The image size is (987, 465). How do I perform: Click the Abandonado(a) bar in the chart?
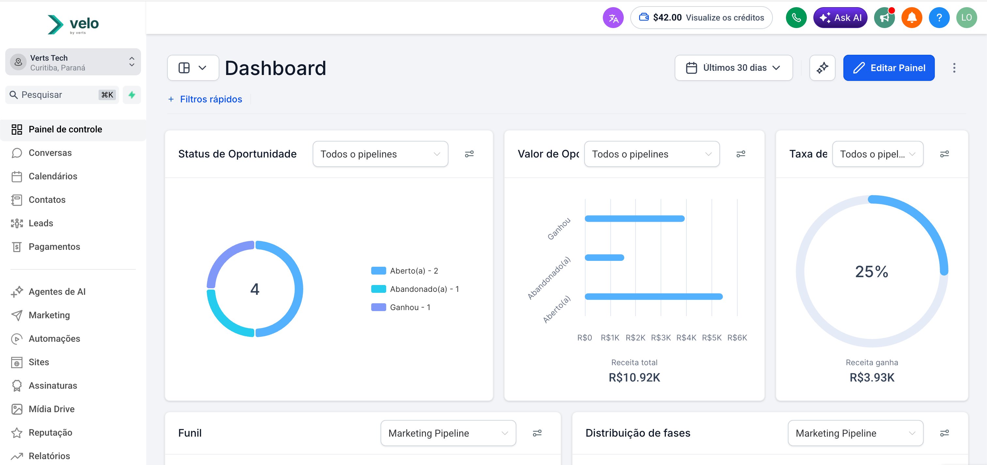pos(604,258)
